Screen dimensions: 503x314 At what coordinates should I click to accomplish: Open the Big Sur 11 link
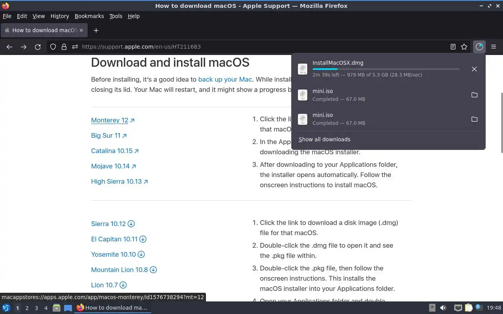coord(109,136)
